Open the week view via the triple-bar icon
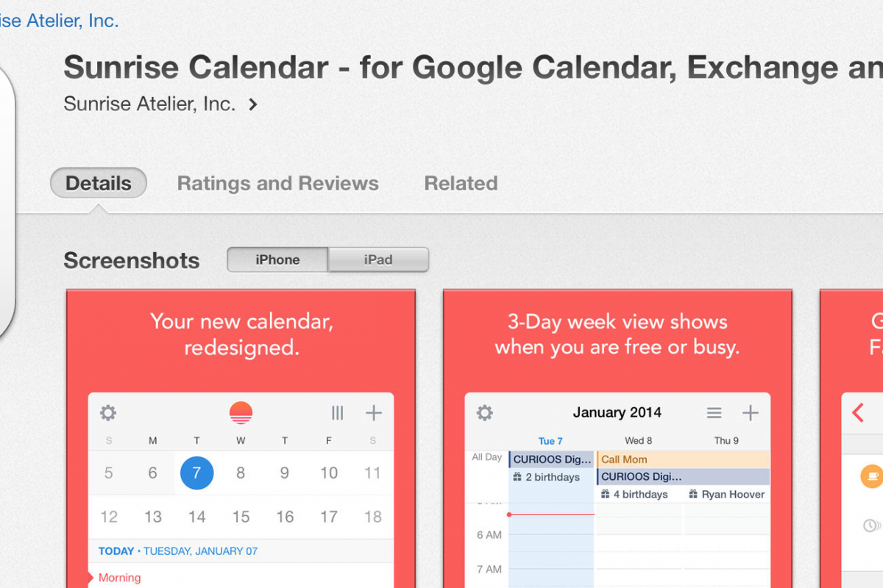Viewport: 883px width, 588px height. (337, 413)
